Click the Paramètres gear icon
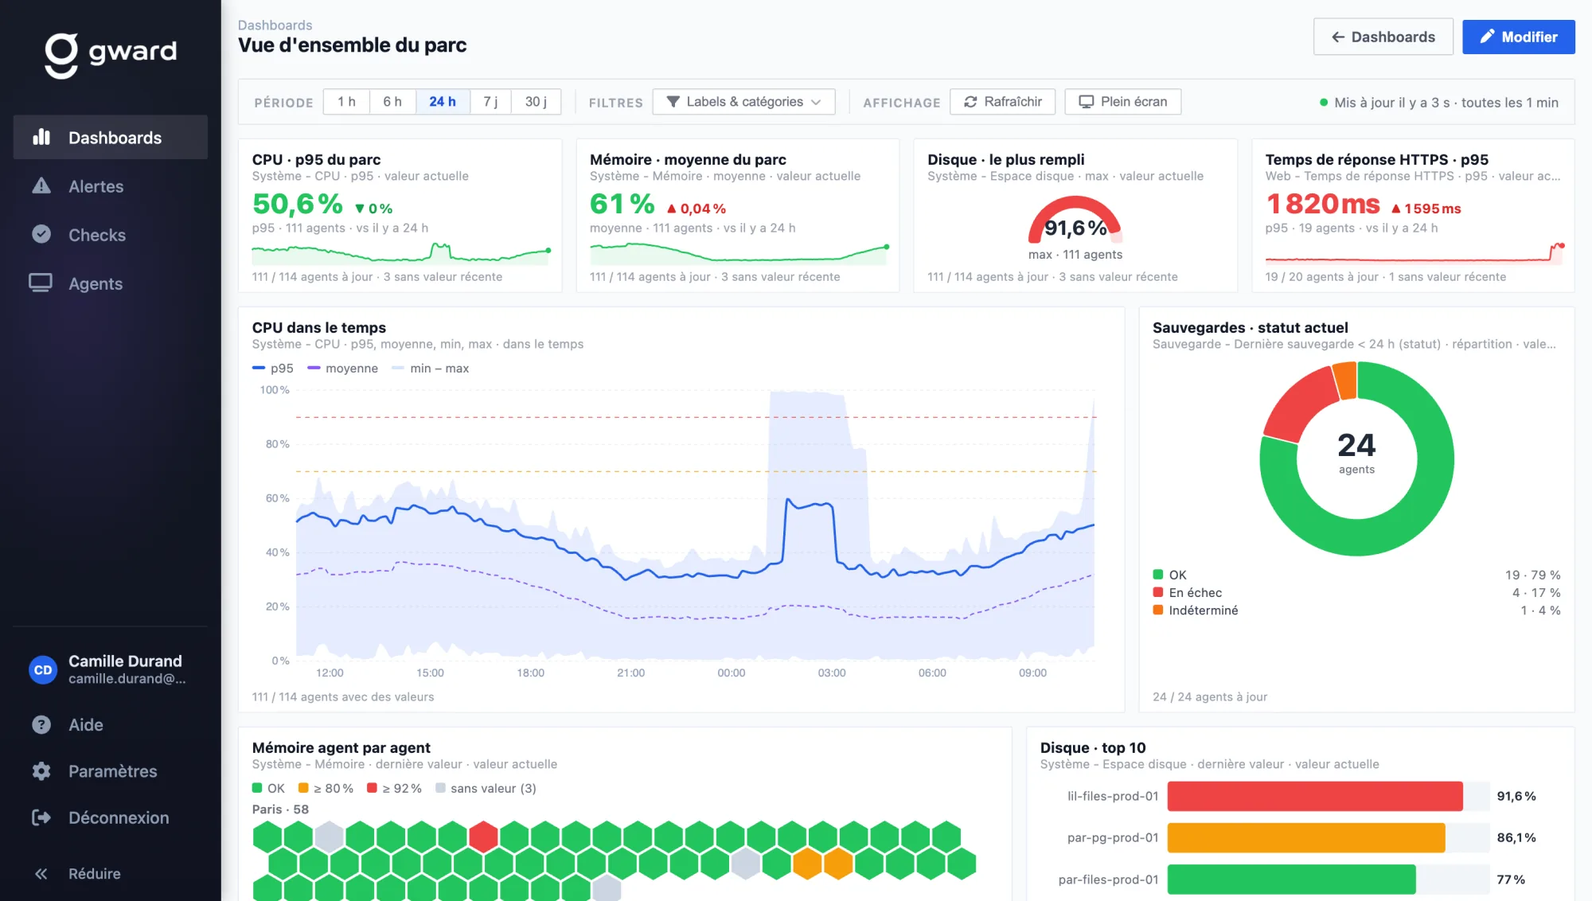1592x901 pixels. point(41,770)
